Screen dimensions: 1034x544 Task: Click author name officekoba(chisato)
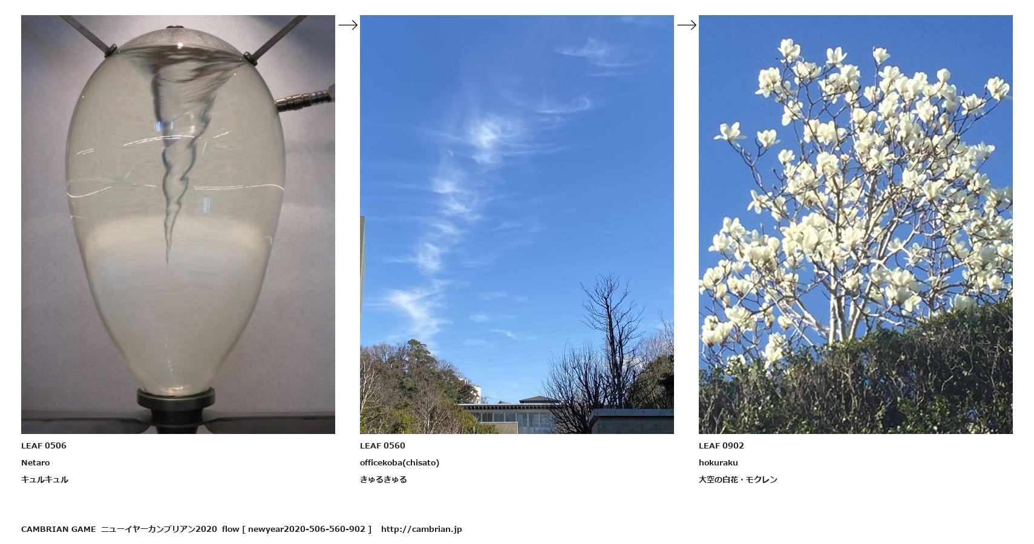pos(399,462)
